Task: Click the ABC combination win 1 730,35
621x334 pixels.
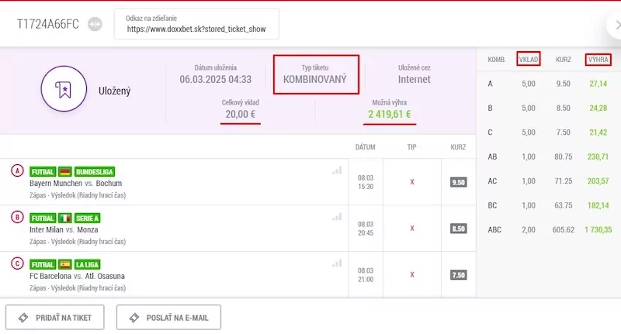Action: tap(598, 229)
